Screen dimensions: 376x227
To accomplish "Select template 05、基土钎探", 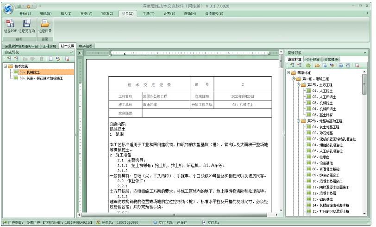I will tap(322, 115).
